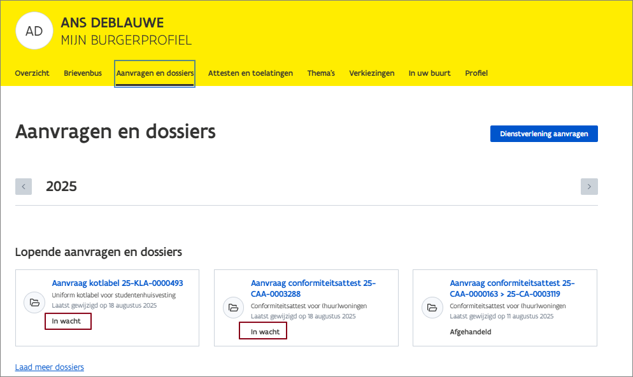The width and height of the screenshot is (633, 377).
Task: Click folder icon of kotlabel 25-KLA-0000493 dossier
Action: click(x=34, y=302)
